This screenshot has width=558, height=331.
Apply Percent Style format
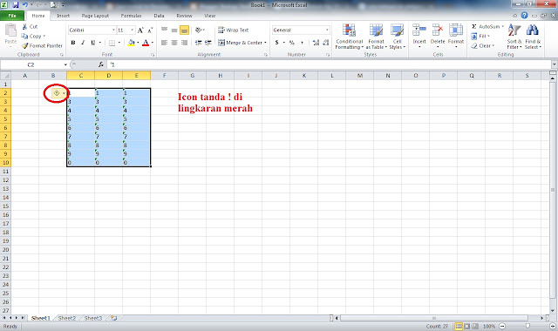292,43
